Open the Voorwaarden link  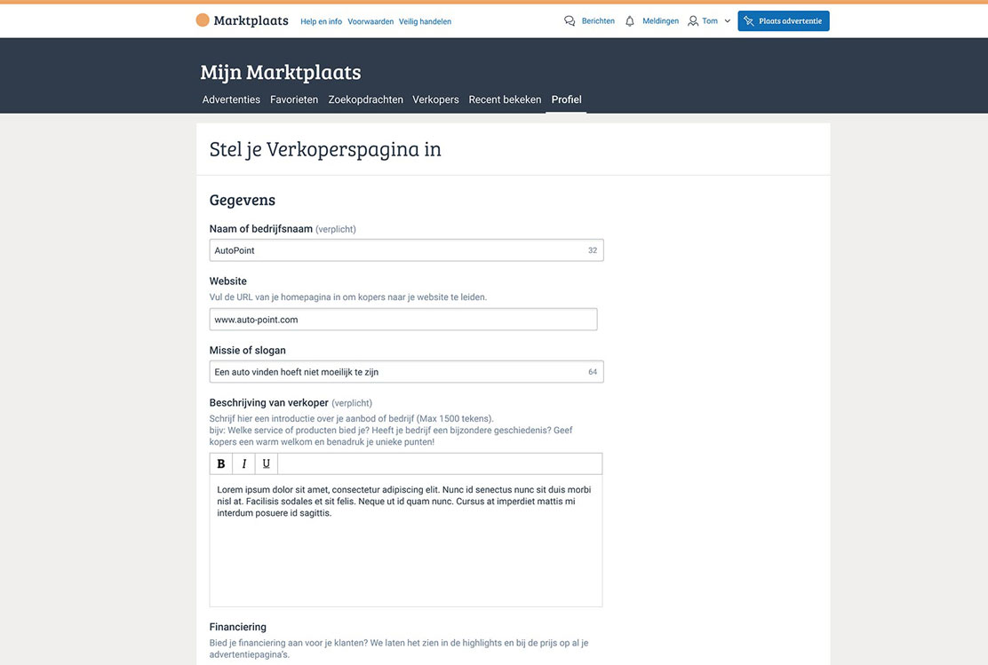click(370, 21)
